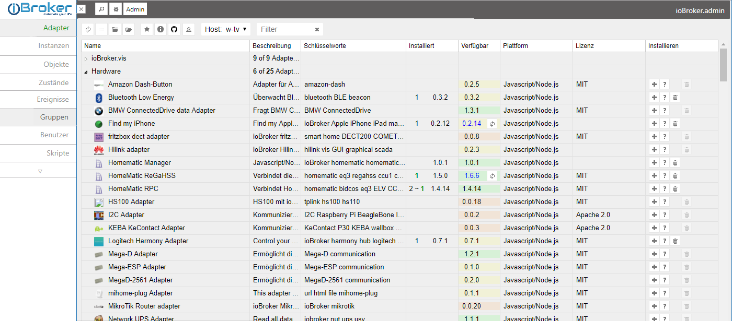Open the GitHub install dialog

(174, 29)
